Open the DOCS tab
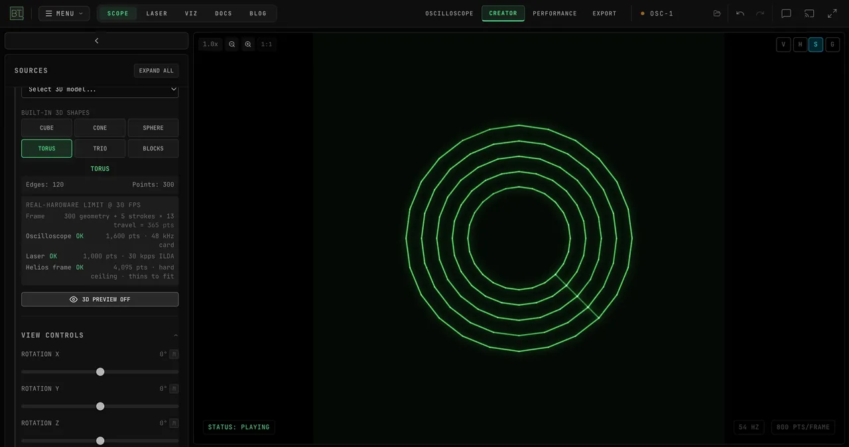The image size is (849, 447). click(x=224, y=13)
